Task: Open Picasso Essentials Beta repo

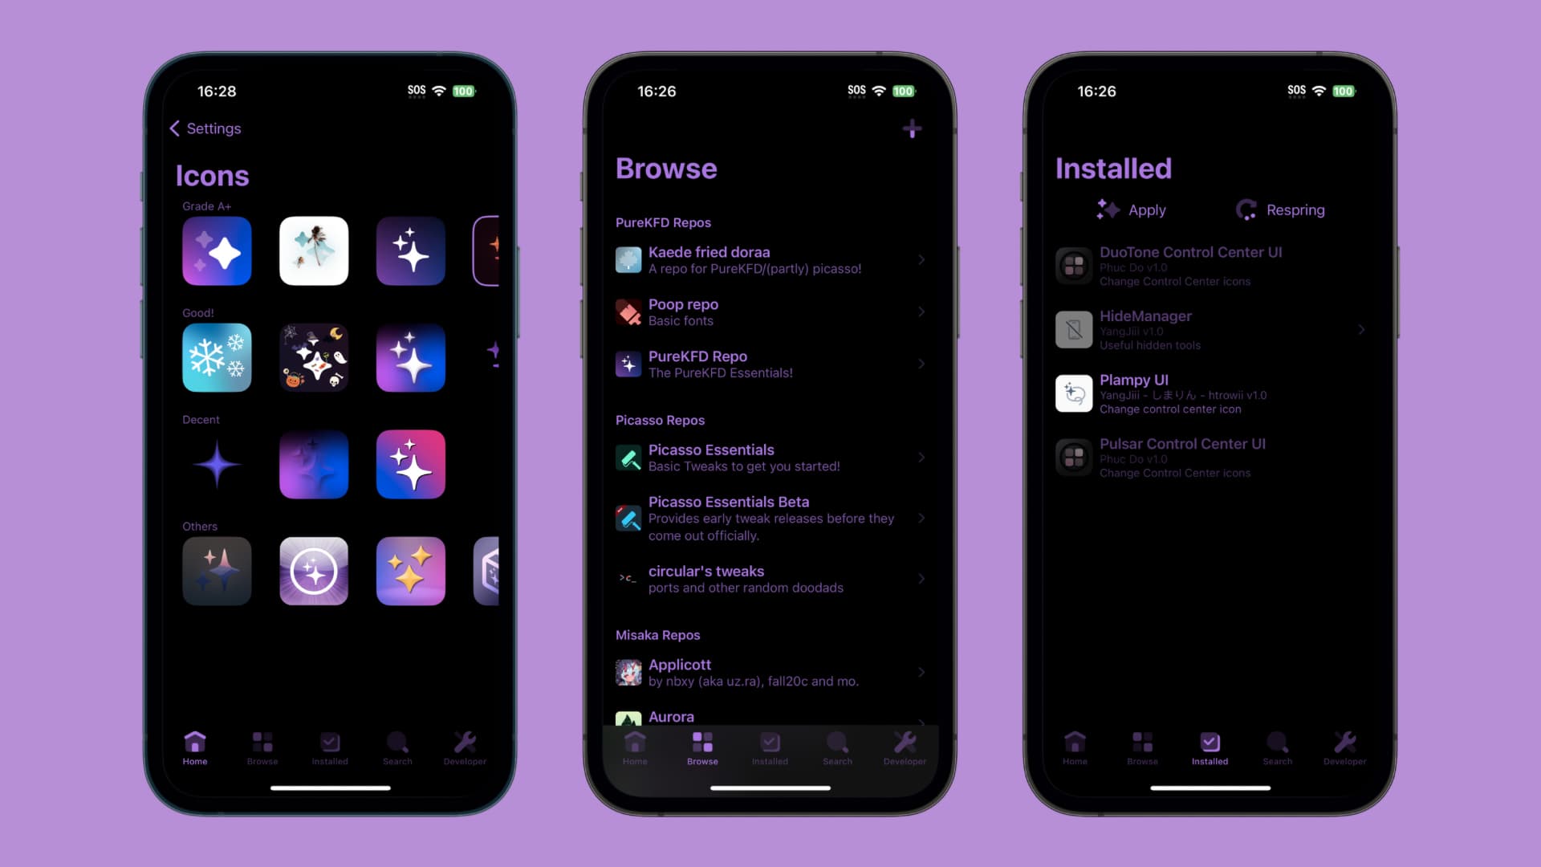Action: click(x=770, y=518)
